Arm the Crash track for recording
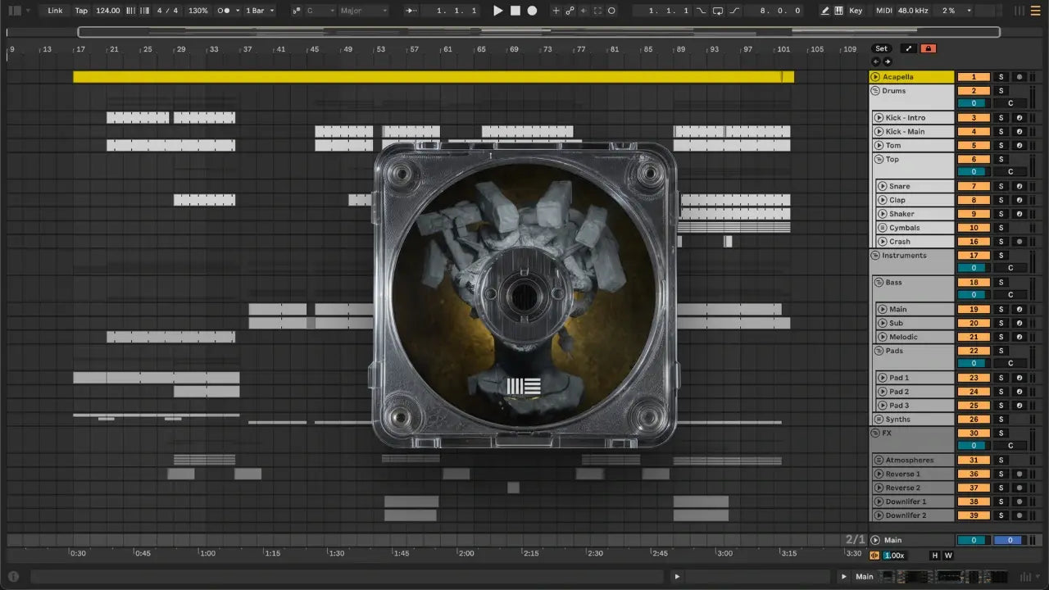The image size is (1049, 590). (1019, 242)
